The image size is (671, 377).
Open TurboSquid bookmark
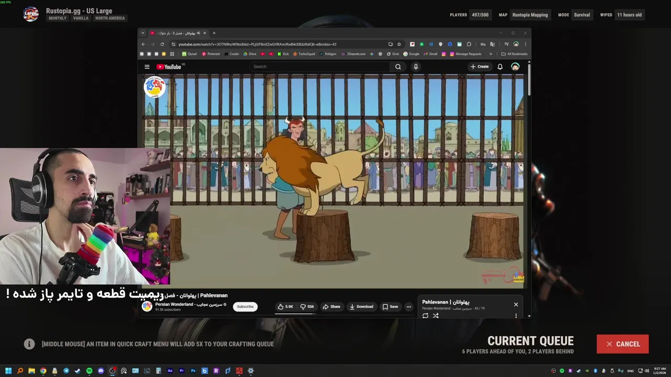coord(304,54)
